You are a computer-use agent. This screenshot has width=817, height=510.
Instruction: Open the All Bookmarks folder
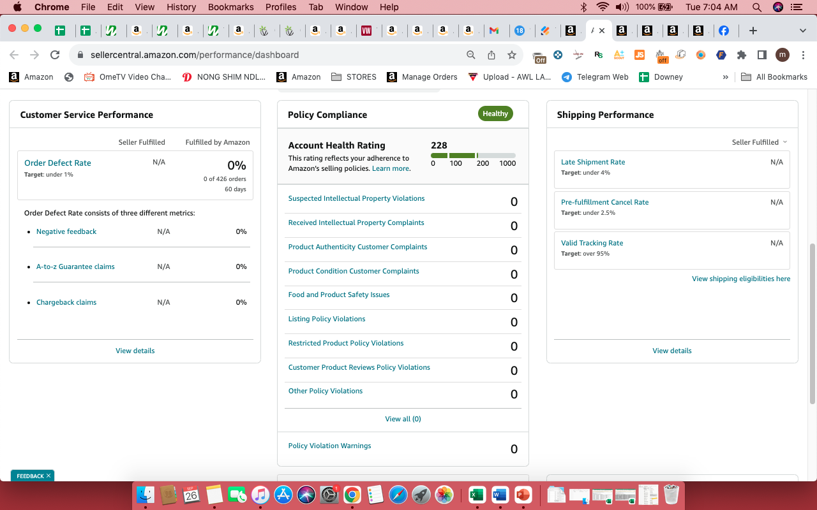coord(774,76)
